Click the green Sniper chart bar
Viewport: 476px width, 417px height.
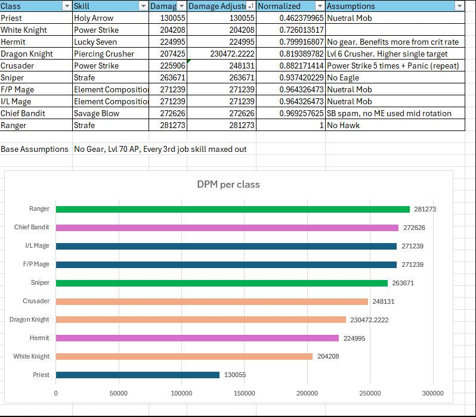(x=222, y=283)
